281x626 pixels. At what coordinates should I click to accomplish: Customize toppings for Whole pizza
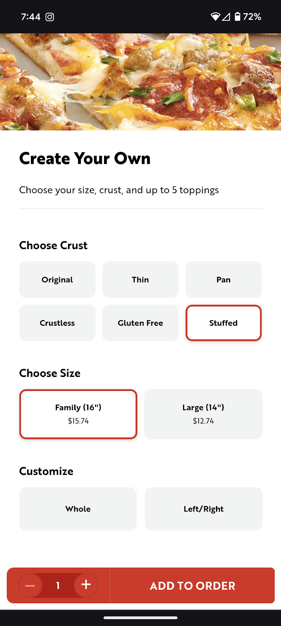pyautogui.click(x=78, y=509)
